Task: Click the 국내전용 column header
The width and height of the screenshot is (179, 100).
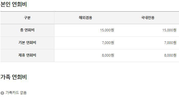Action: [148, 18]
